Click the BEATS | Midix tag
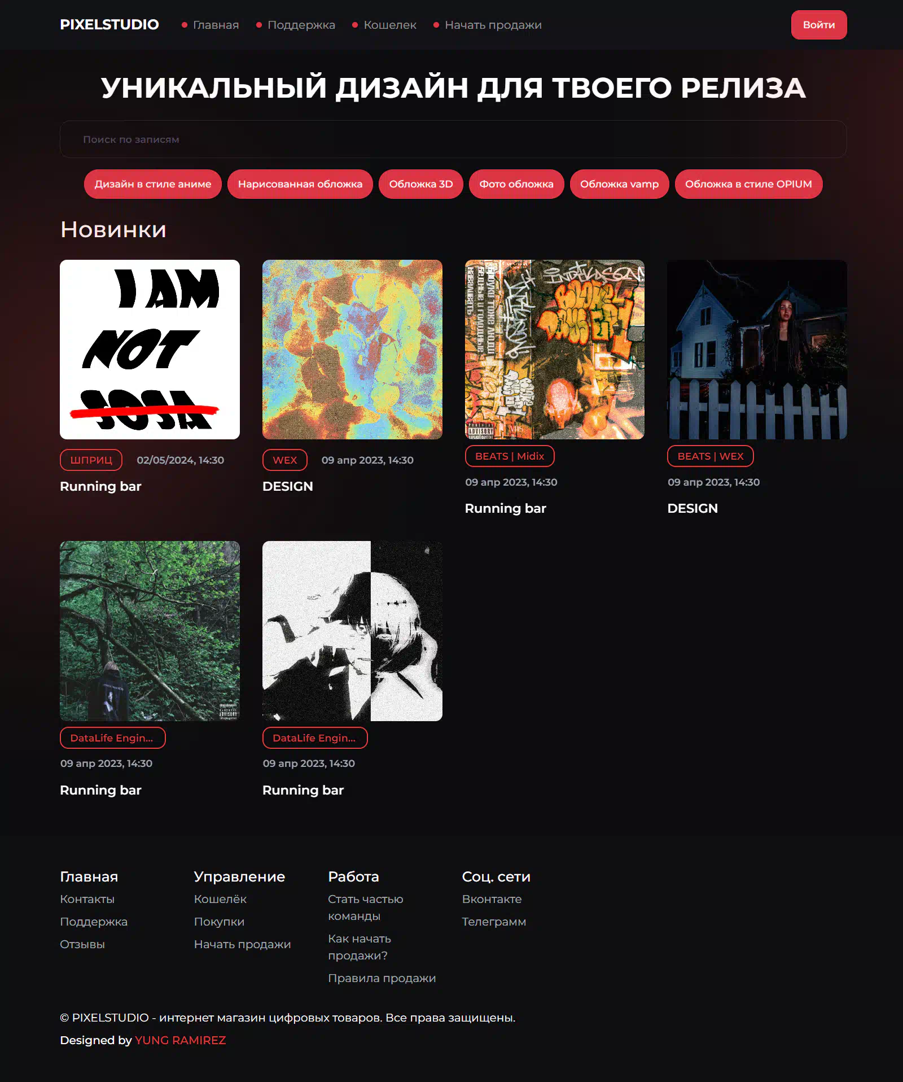 pyautogui.click(x=510, y=456)
